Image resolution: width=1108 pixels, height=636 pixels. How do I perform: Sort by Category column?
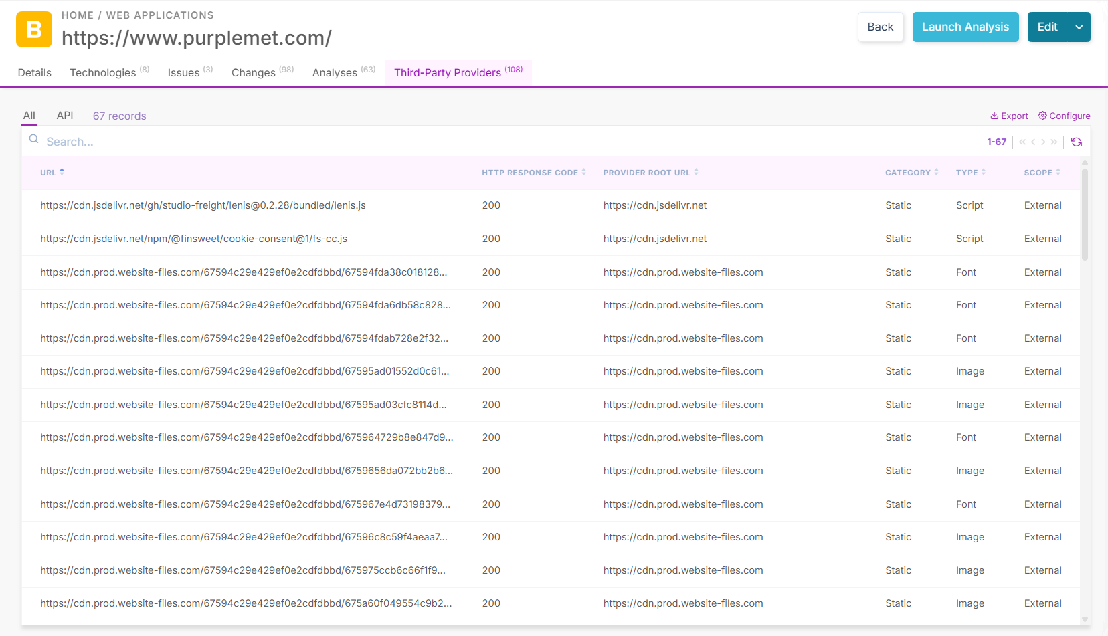(x=912, y=173)
